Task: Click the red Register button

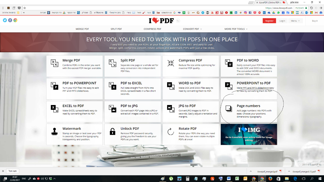Action: point(269,21)
